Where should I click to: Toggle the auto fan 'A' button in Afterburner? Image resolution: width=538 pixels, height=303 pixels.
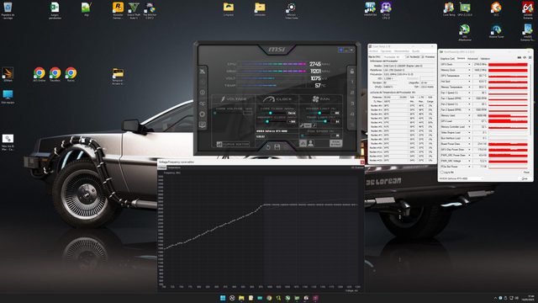(303, 143)
